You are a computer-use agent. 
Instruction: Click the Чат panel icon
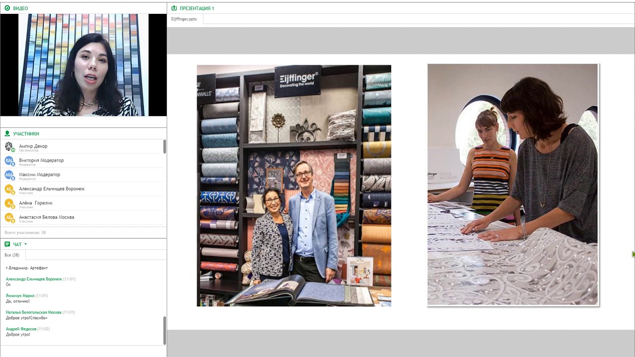pyautogui.click(x=7, y=244)
